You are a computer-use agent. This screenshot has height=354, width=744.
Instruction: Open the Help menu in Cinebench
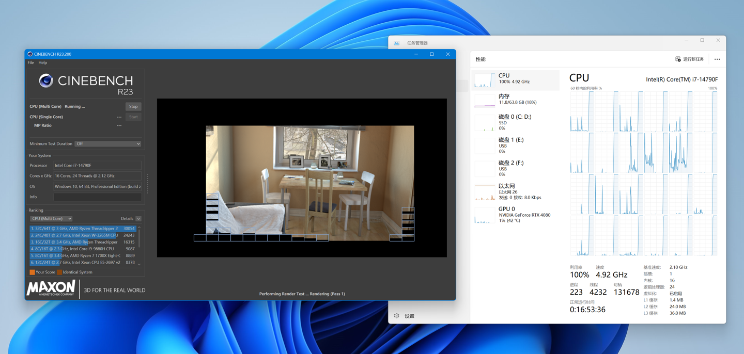coord(42,63)
